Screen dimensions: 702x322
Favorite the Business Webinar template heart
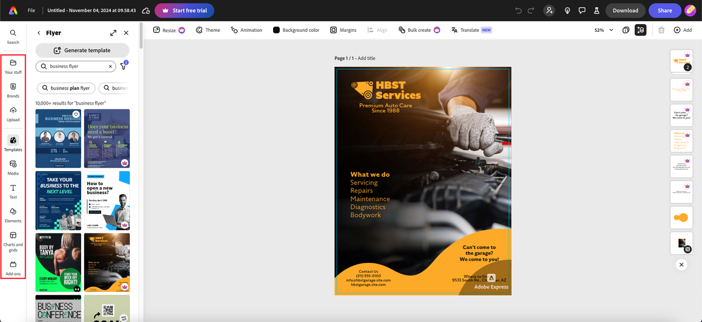(76, 114)
